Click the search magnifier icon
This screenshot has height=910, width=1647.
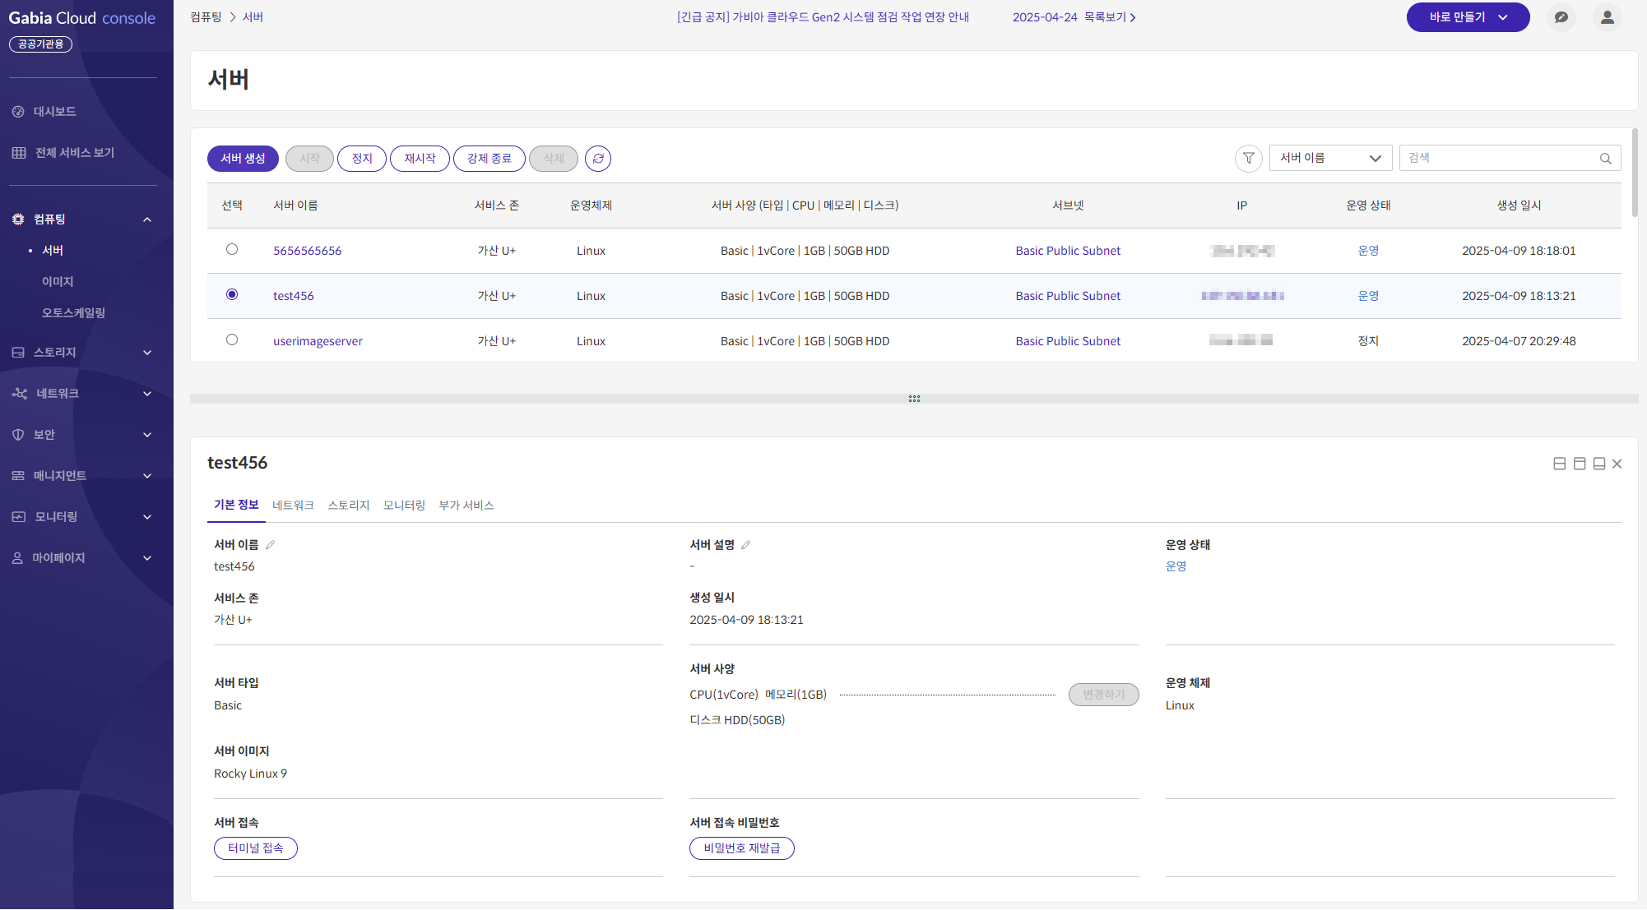1606,159
